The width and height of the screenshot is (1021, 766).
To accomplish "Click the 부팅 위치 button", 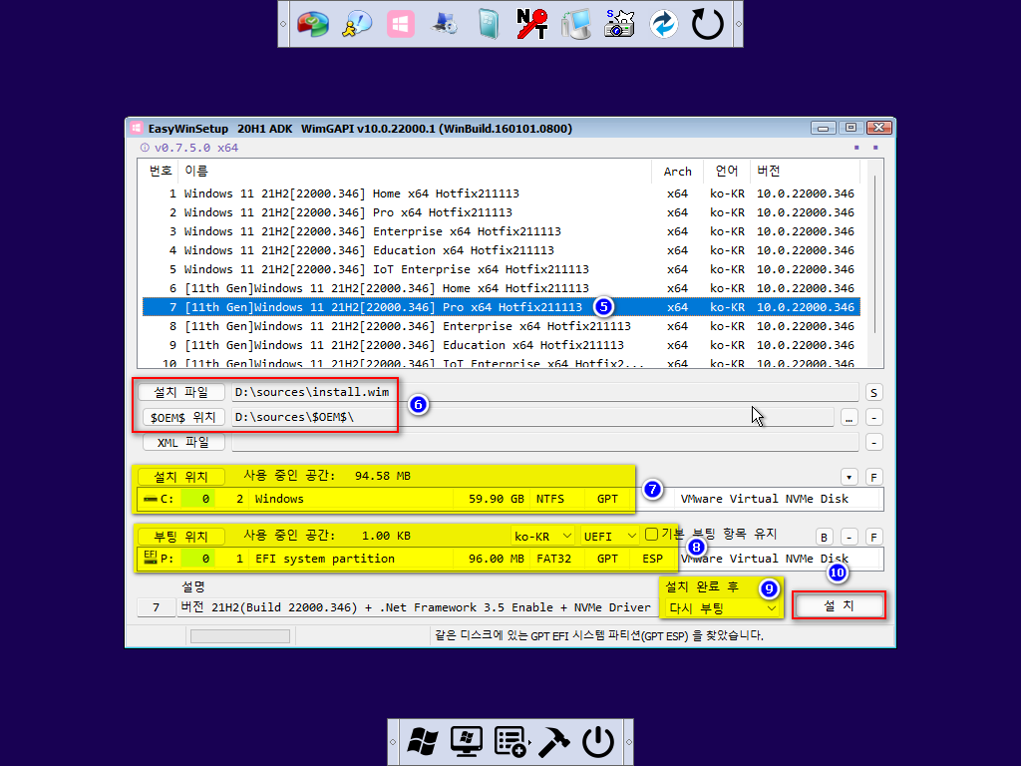I will pyautogui.click(x=181, y=537).
